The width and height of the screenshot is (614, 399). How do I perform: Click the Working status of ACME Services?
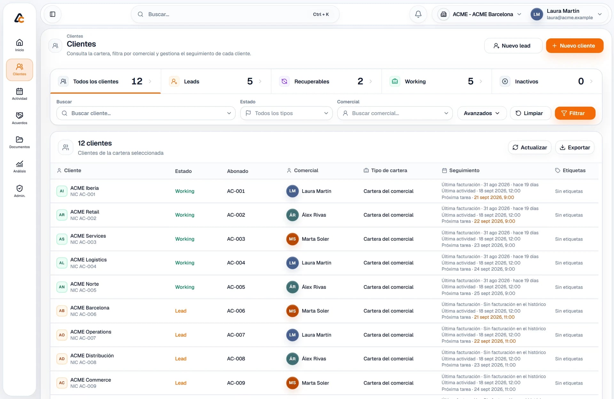coord(185,239)
